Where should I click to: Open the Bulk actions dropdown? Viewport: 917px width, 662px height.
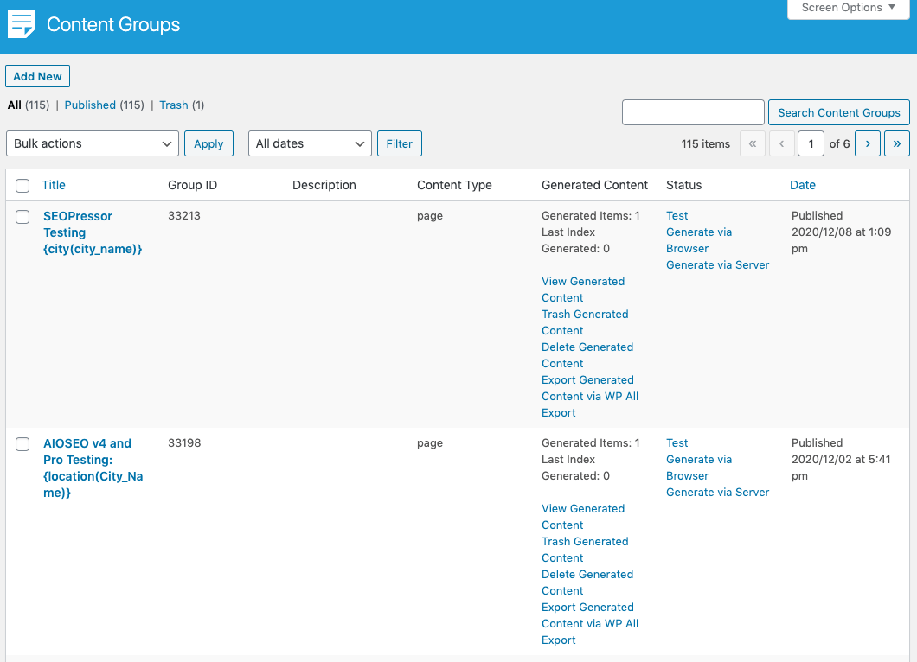tap(93, 143)
